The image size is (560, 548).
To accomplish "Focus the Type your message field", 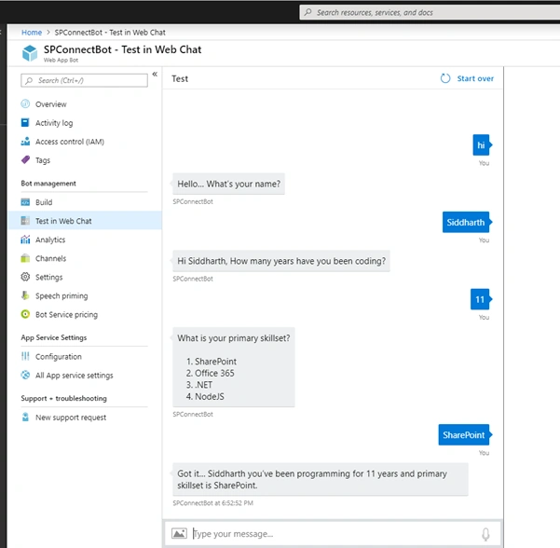I will [x=332, y=533].
